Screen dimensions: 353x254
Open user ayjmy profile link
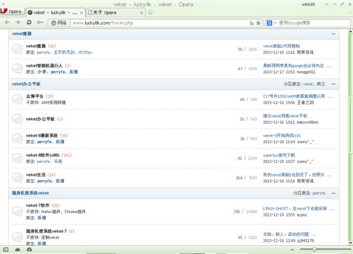(x=302, y=215)
